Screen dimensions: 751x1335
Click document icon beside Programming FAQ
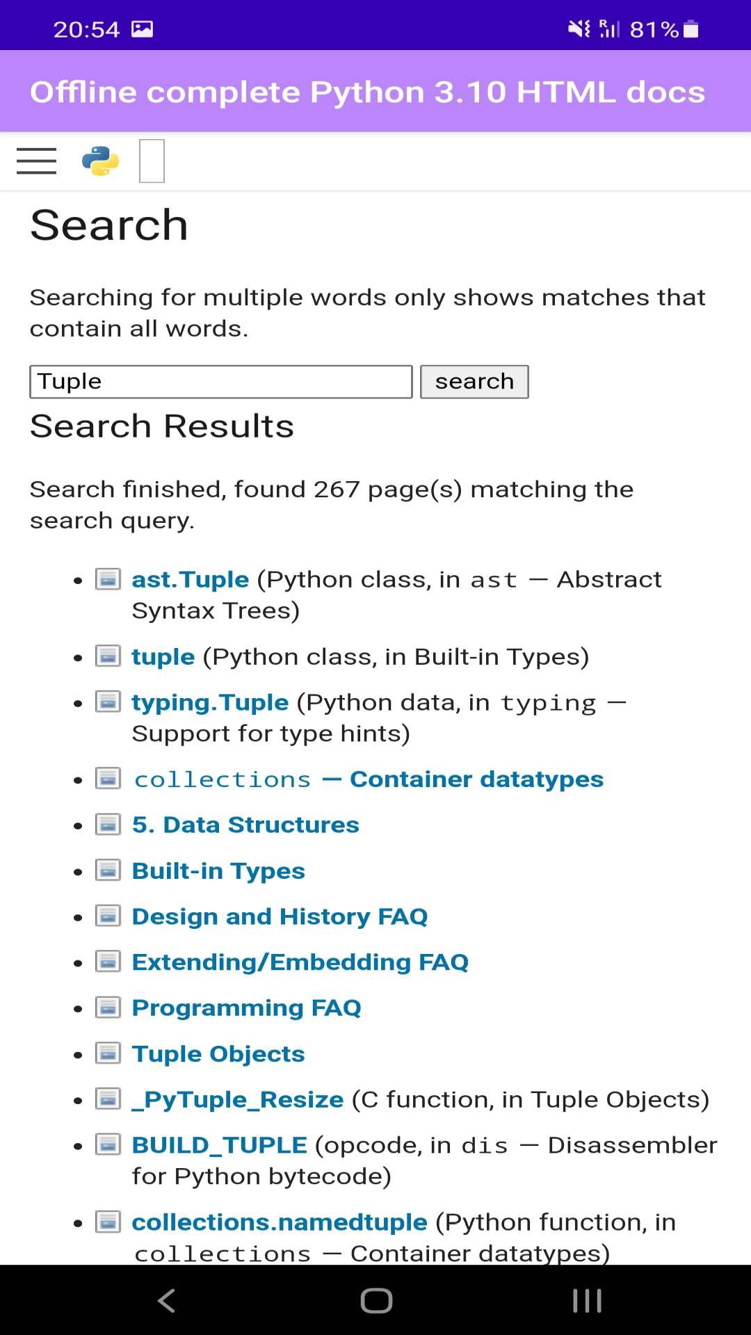pos(108,1008)
